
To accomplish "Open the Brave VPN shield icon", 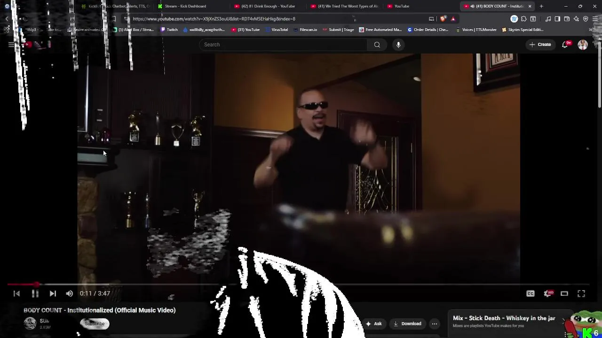I will 586,19.
